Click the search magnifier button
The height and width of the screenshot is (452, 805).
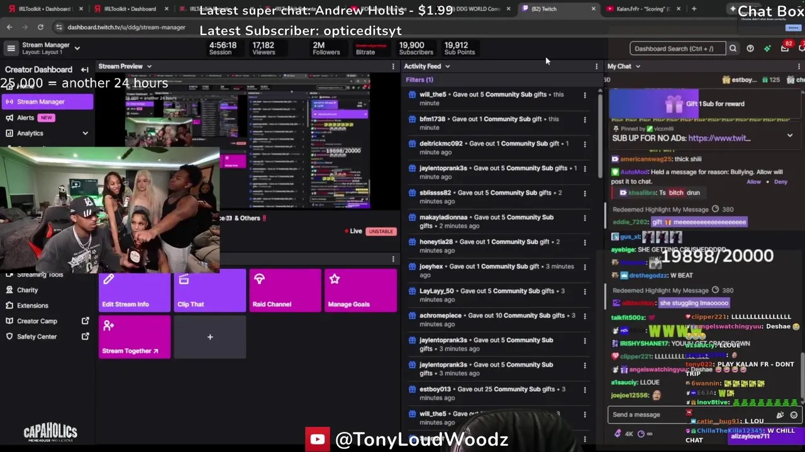pyautogui.click(x=733, y=48)
